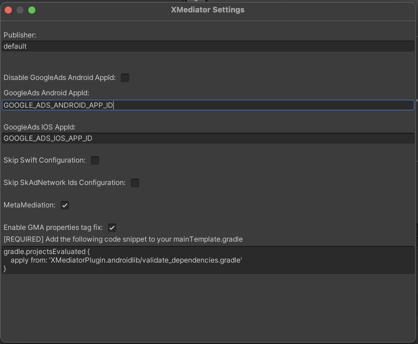
Task: Close the XMediator Settings window
Action: click(8, 10)
